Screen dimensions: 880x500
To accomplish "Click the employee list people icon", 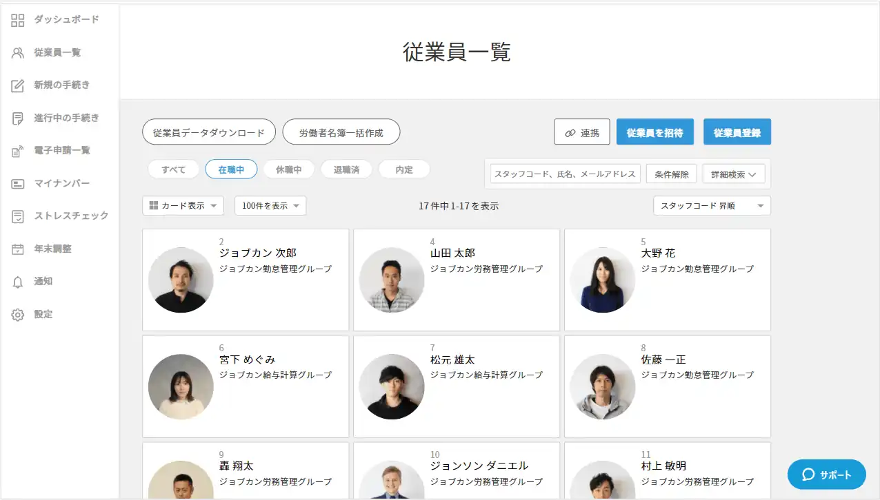I will (18, 53).
